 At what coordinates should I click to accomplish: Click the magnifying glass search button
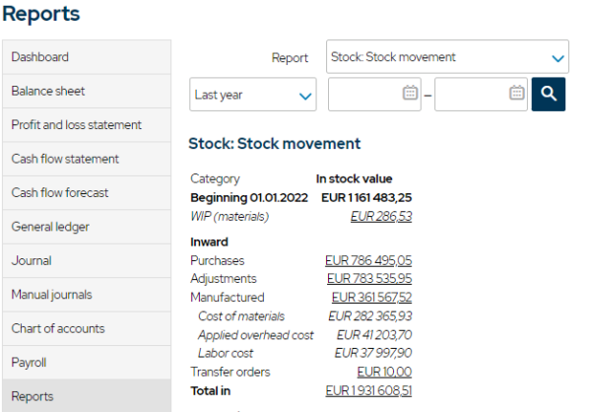click(x=549, y=94)
